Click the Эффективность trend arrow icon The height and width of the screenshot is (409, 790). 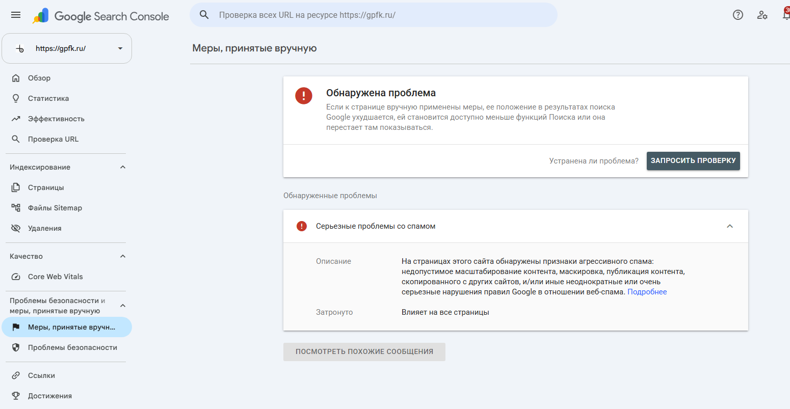click(x=16, y=119)
